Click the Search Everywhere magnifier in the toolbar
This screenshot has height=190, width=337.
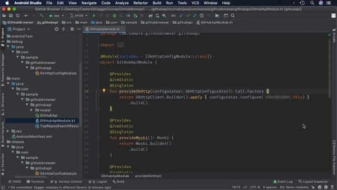click(x=233, y=16)
